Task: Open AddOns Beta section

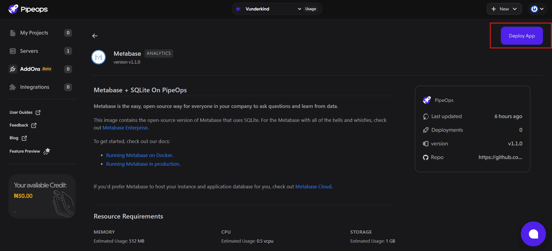Action: [35, 69]
